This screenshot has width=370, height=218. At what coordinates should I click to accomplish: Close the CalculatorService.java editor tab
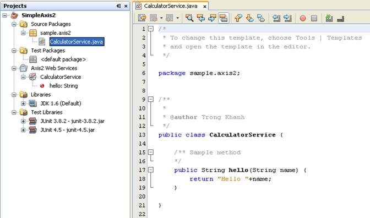click(x=205, y=7)
